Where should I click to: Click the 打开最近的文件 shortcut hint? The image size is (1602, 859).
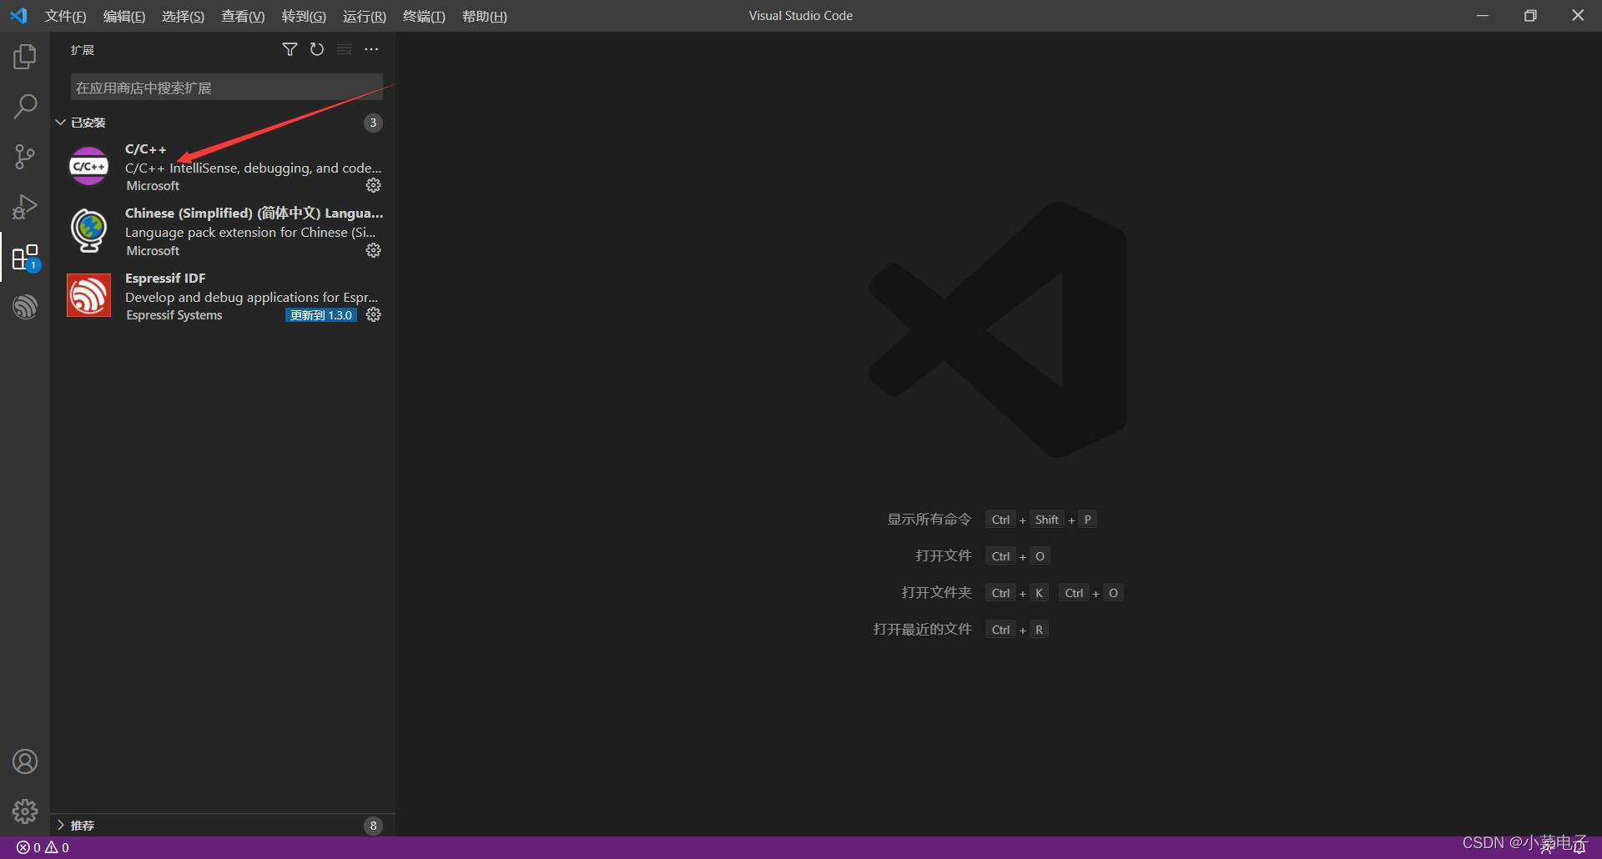pos(923,630)
